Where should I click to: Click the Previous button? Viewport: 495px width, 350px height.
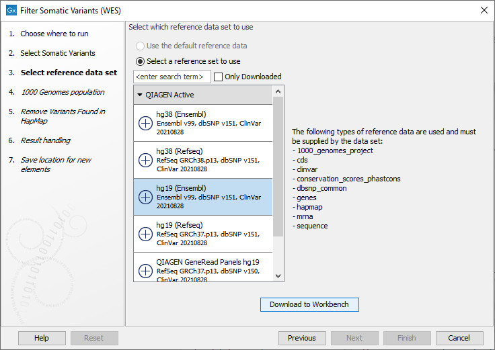click(301, 338)
